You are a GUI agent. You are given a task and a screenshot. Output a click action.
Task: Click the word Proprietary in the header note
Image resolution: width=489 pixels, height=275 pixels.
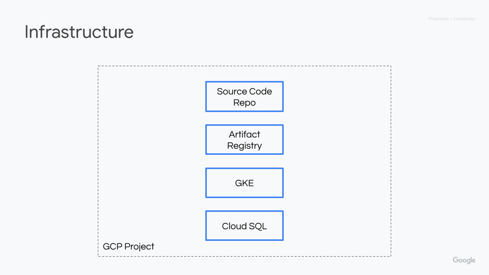[439, 19]
